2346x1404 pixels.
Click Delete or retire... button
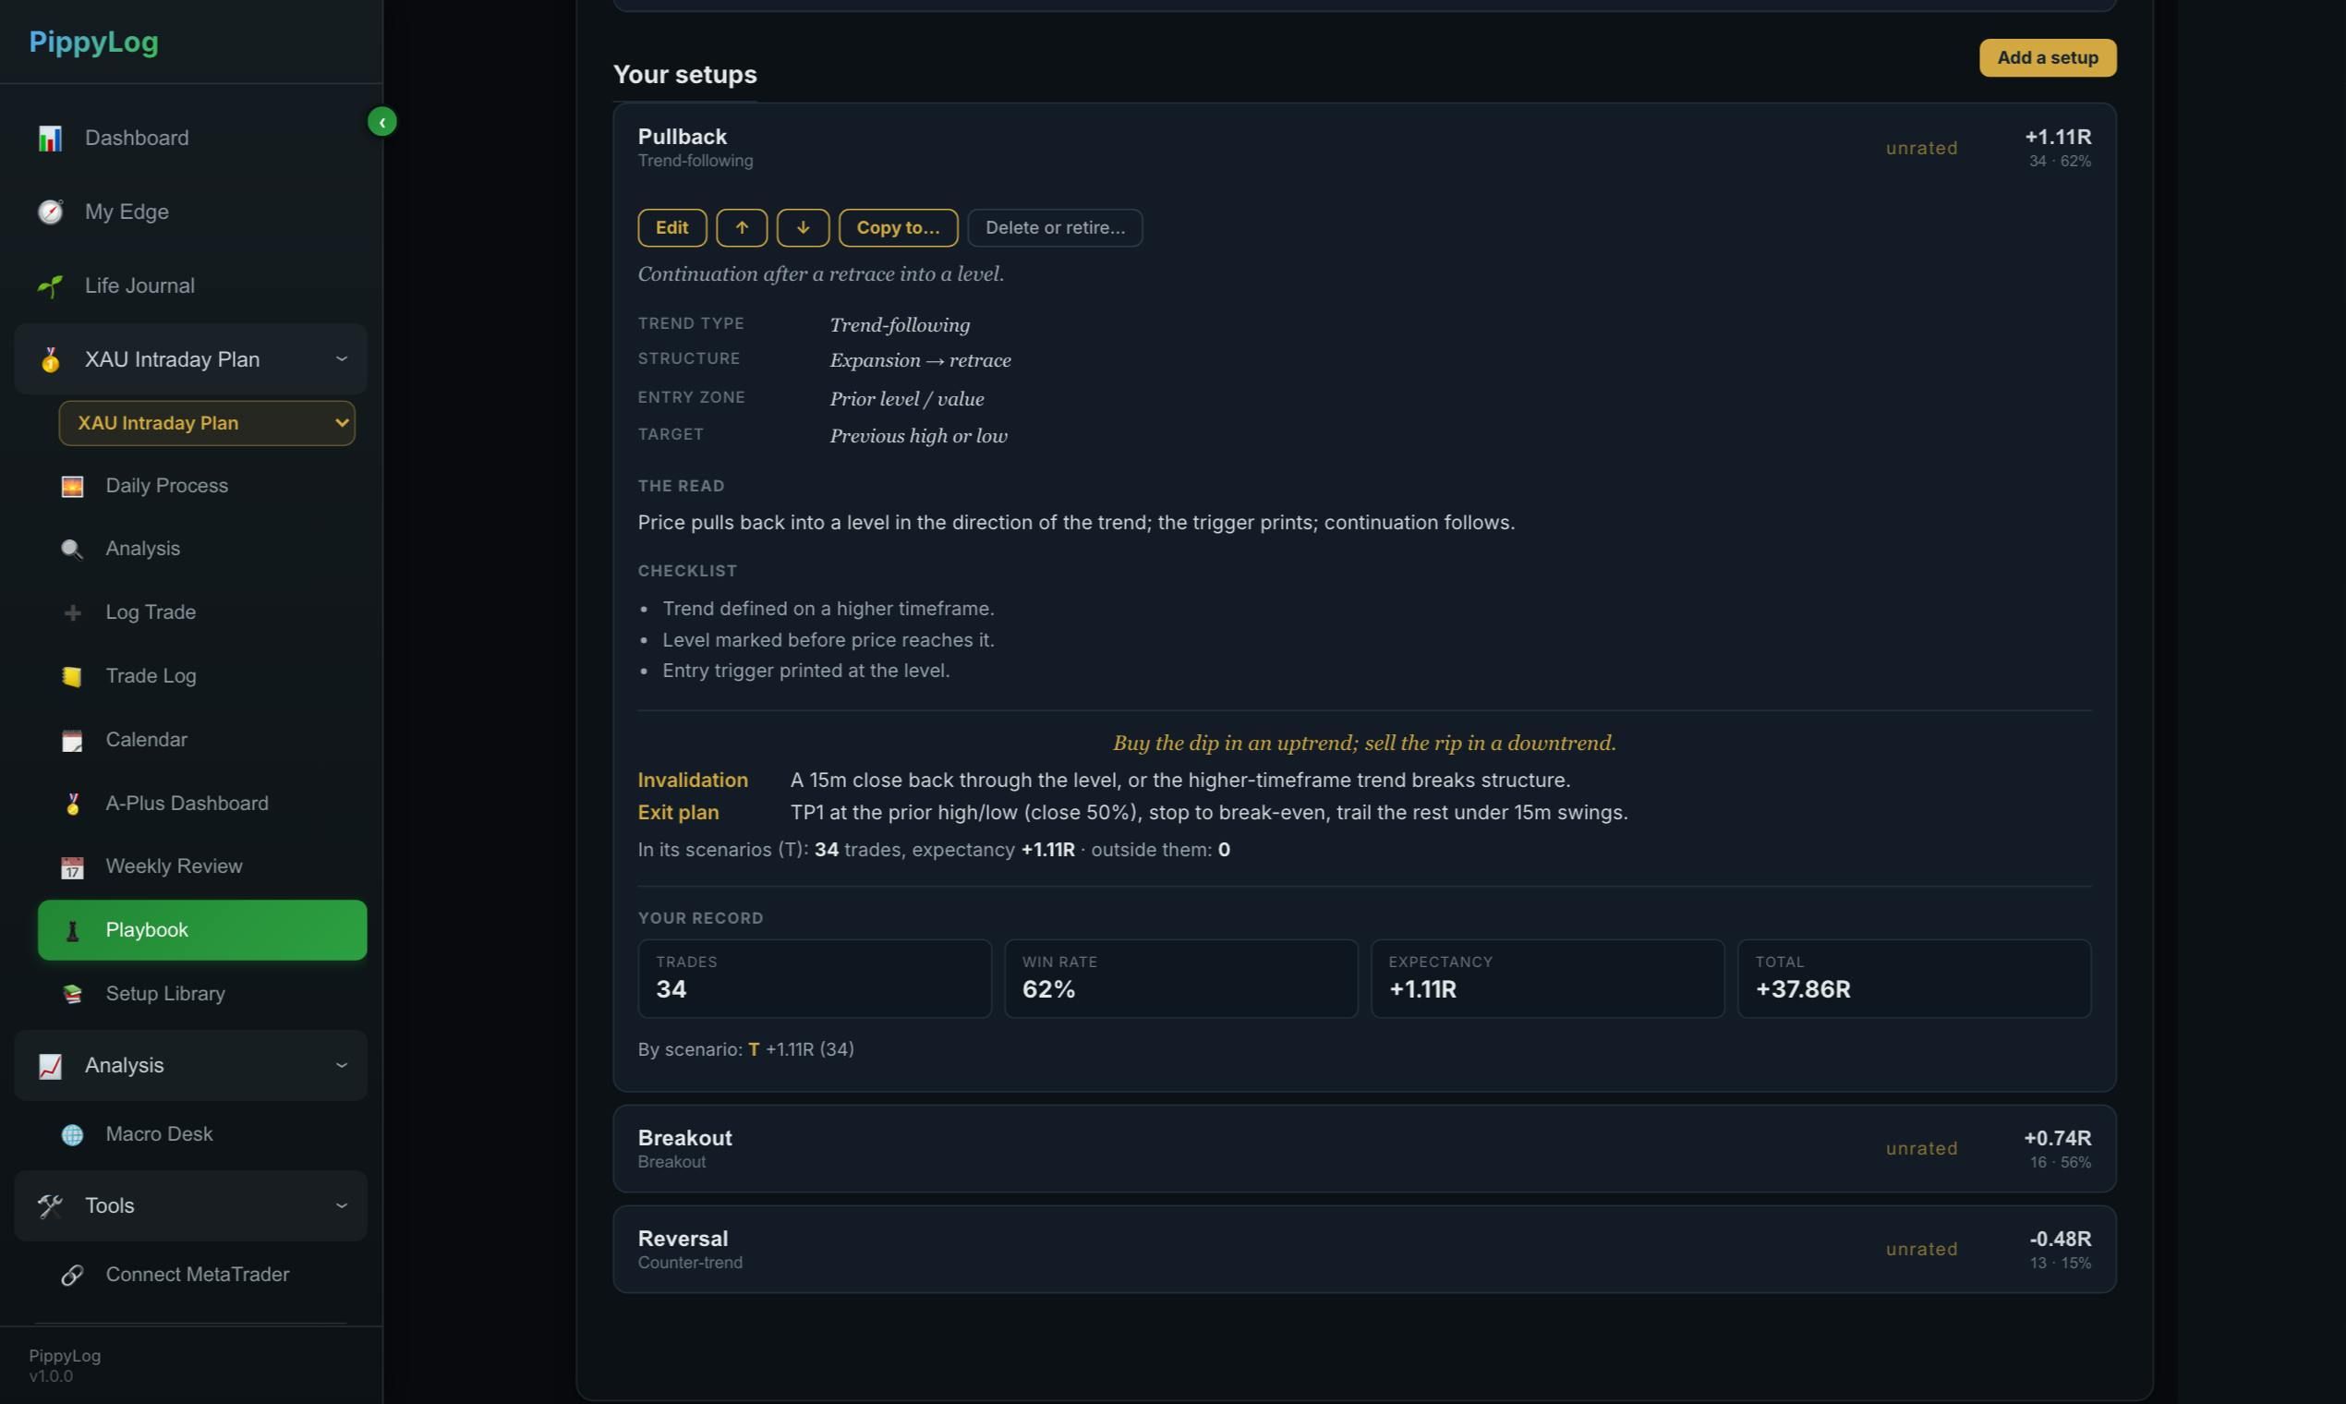tap(1055, 228)
